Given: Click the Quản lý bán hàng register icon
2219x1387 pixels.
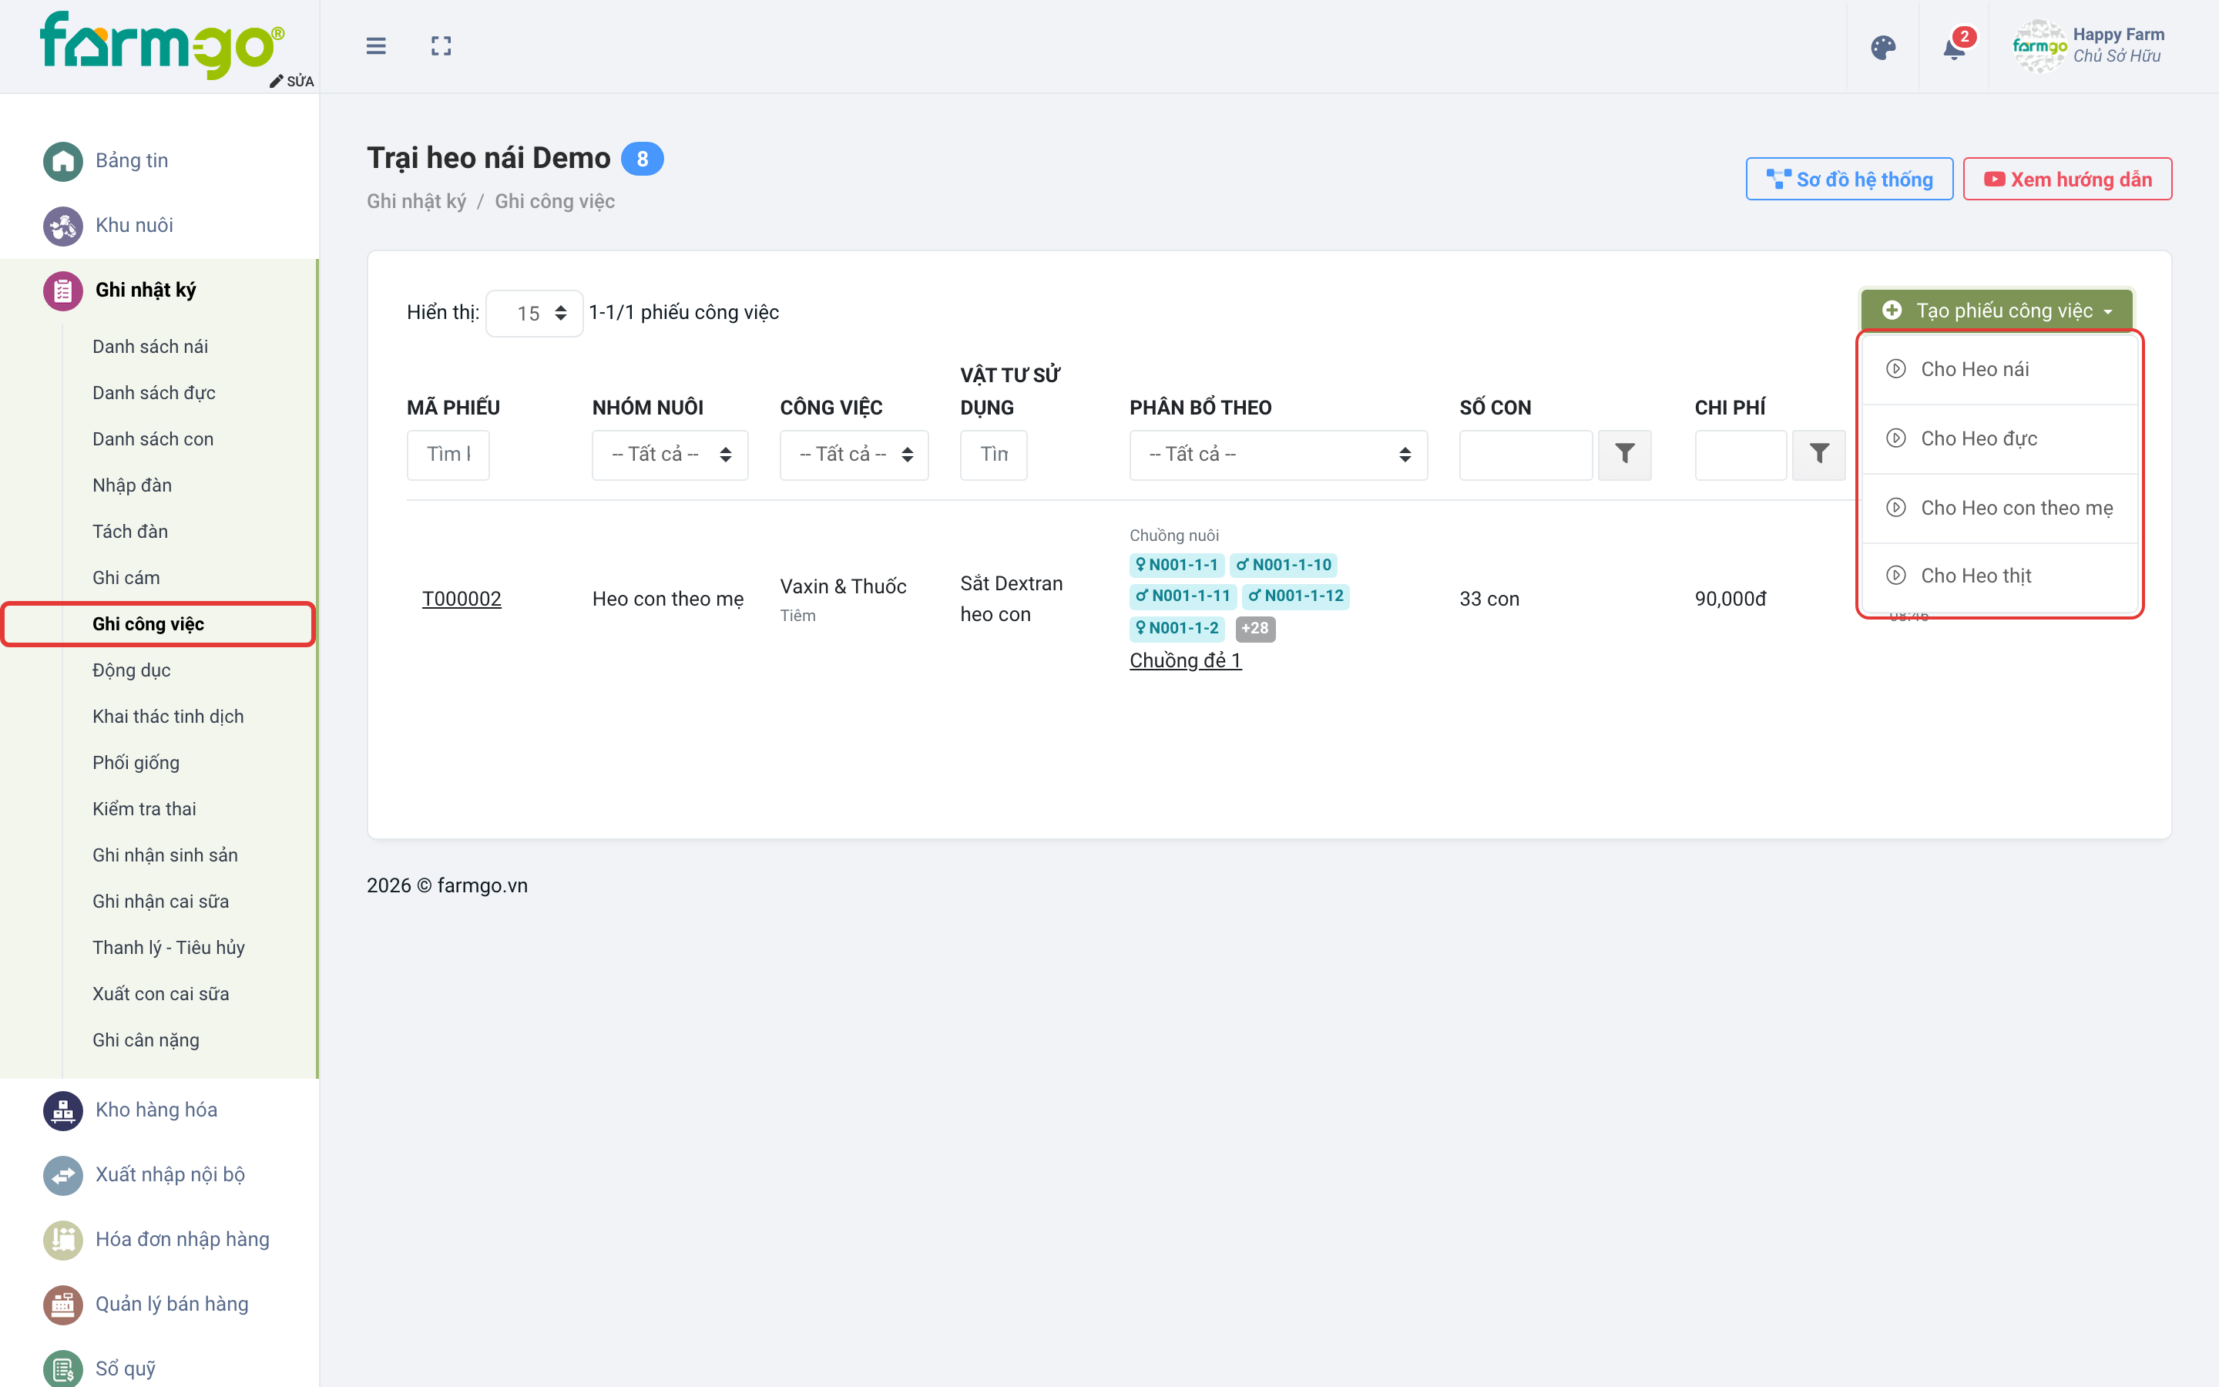Looking at the screenshot, I should [x=63, y=1305].
